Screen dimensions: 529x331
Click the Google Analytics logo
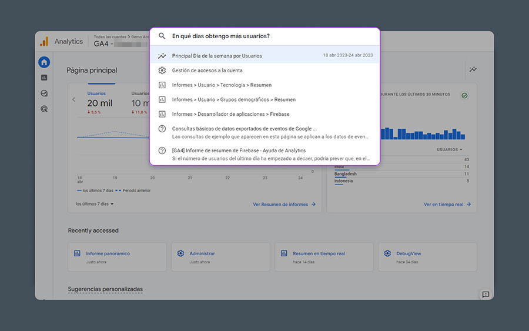[44, 42]
